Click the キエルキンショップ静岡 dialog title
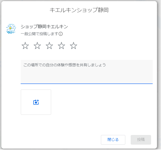 [x=79, y=10]
